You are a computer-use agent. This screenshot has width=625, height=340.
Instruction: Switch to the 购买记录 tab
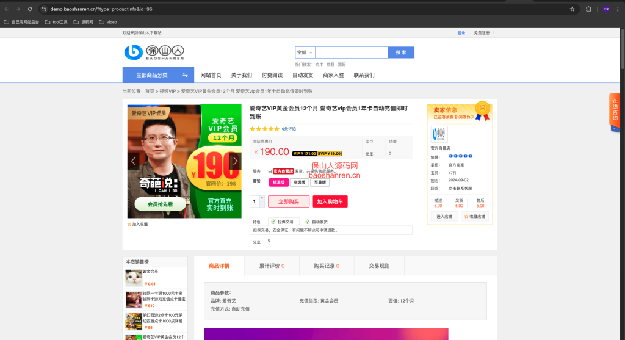327,266
